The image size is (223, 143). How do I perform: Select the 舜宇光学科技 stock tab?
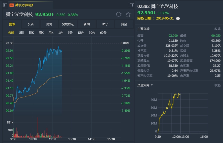tap(24, 5)
